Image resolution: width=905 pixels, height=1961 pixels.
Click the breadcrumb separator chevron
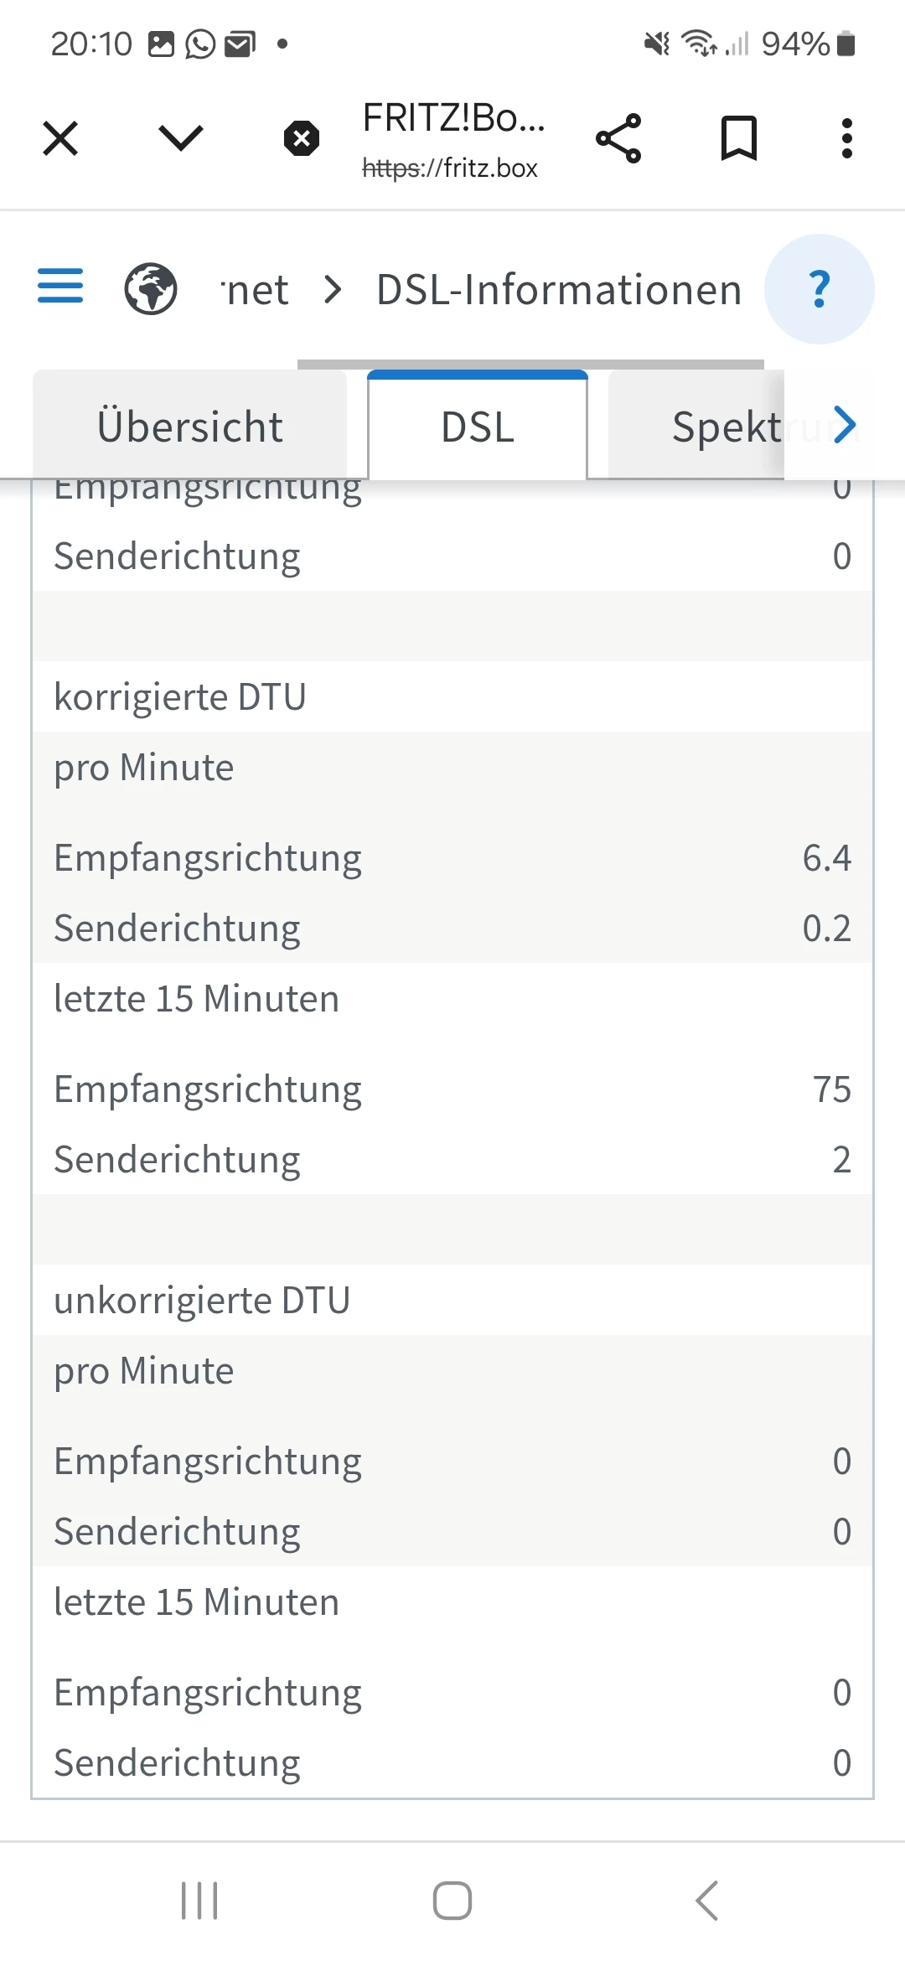click(x=334, y=290)
